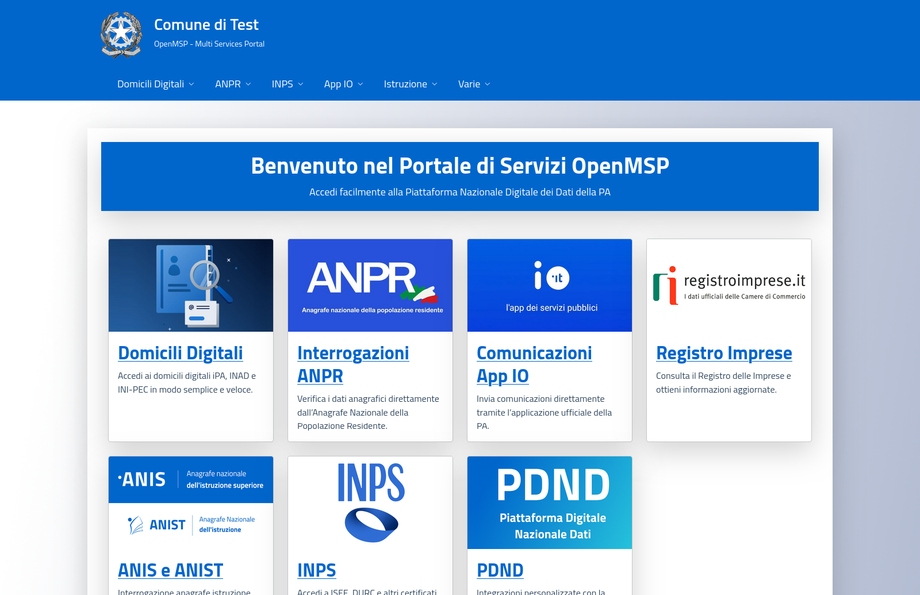Select App IO in the navigation bar

(343, 83)
